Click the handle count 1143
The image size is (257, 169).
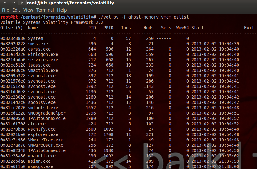click(149, 87)
